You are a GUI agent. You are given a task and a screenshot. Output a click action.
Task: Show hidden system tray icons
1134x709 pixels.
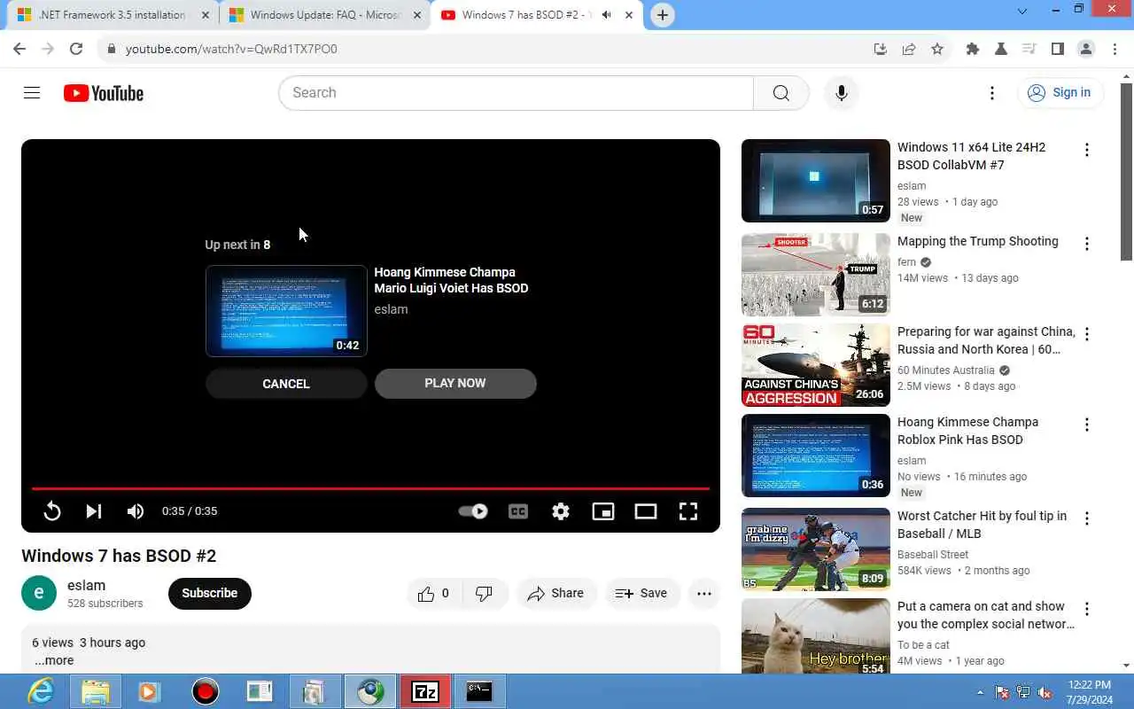point(980,692)
